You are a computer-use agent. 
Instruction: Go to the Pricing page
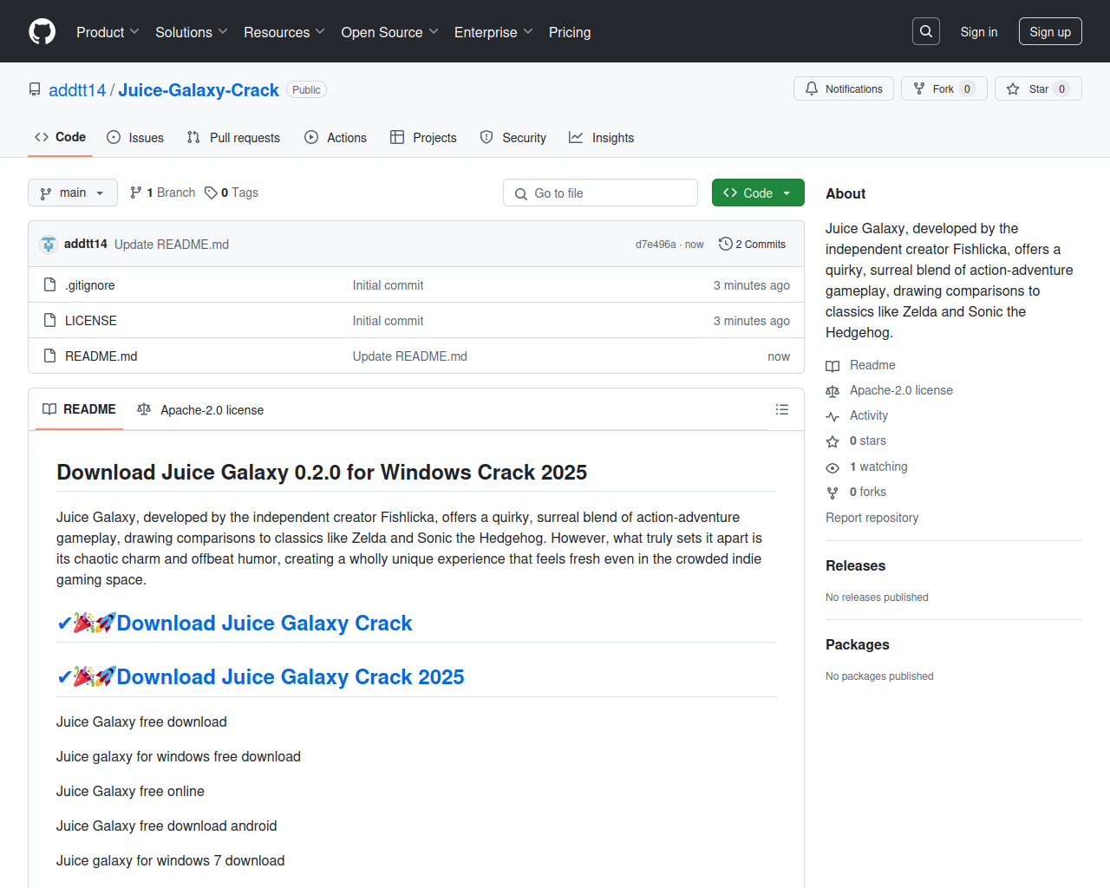click(570, 32)
